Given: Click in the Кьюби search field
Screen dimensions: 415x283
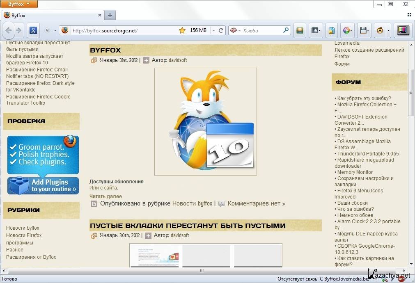Looking at the screenshot, I should (261, 30).
